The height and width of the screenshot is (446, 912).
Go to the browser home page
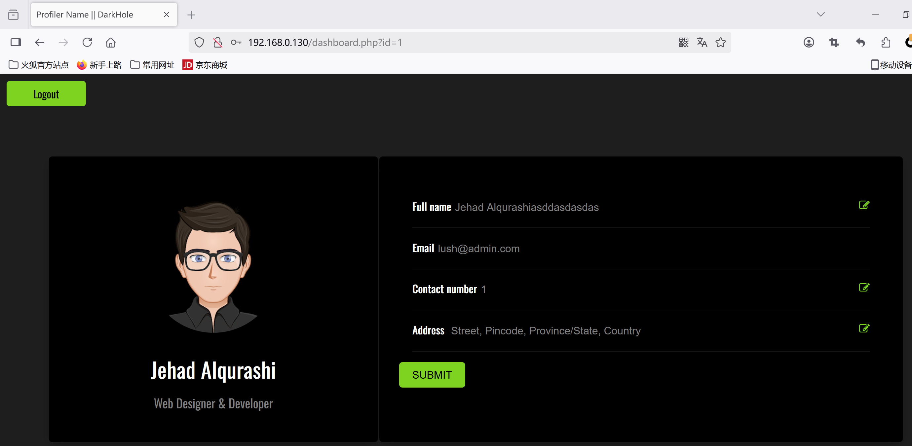tap(111, 43)
